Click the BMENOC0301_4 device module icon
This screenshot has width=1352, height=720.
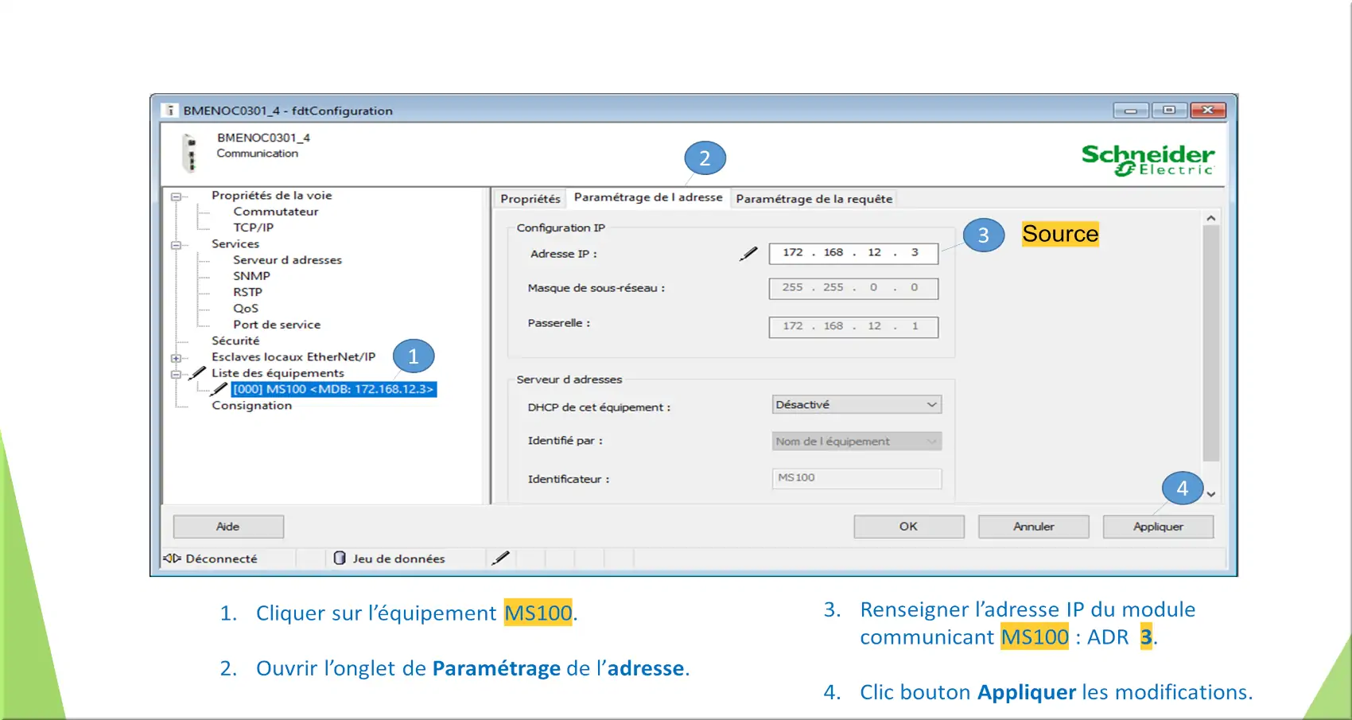coord(189,153)
